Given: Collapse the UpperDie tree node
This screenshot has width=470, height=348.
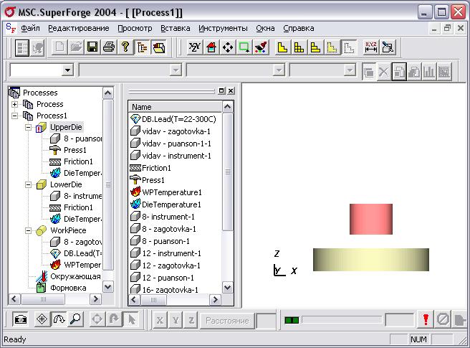Looking at the screenshot, I should pos(28,127).
